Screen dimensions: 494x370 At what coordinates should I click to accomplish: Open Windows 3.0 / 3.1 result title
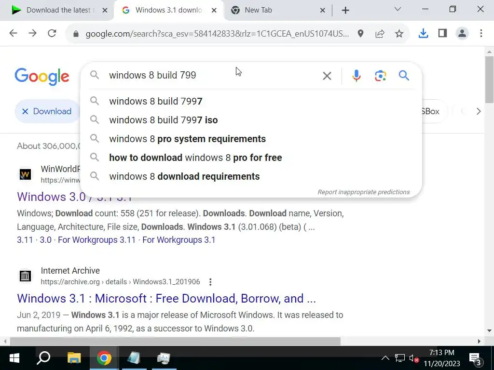tap(74, 197)
